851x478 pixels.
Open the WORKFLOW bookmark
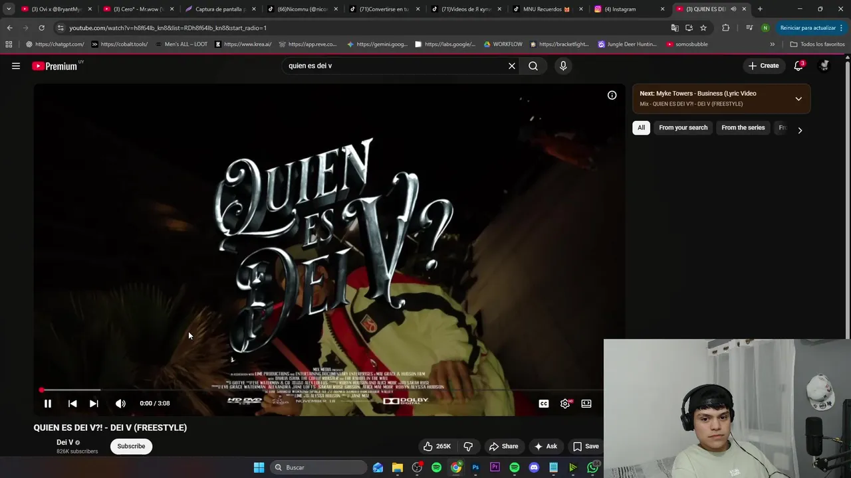503,44
